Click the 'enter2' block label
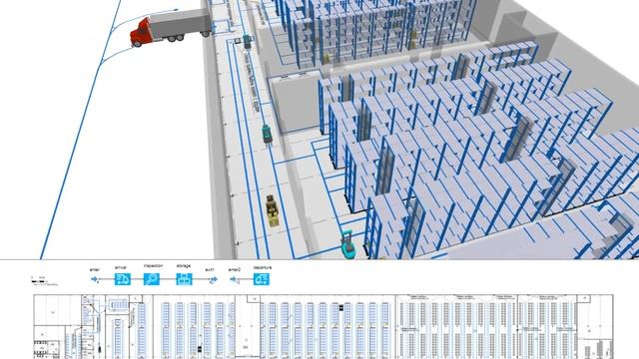 coord(235,269)
